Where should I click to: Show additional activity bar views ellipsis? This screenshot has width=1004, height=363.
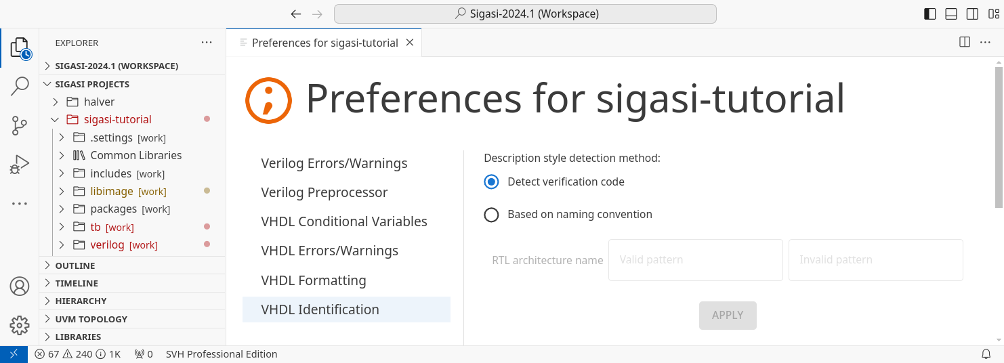point(20,203)
